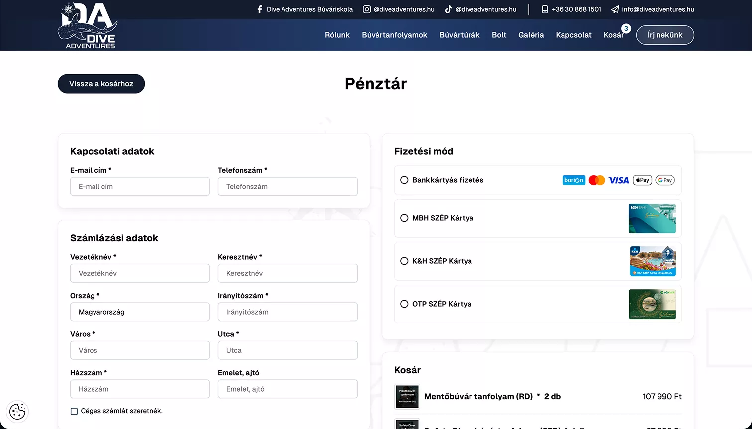Click the Google Pay logo
Screen dimensions: 752x429
665,180
